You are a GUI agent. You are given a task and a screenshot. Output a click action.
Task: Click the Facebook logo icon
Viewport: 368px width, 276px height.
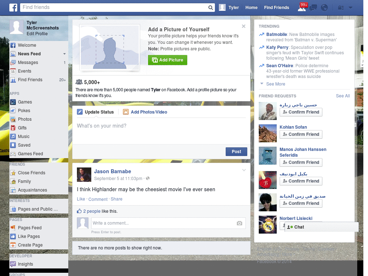pos(13,8)
